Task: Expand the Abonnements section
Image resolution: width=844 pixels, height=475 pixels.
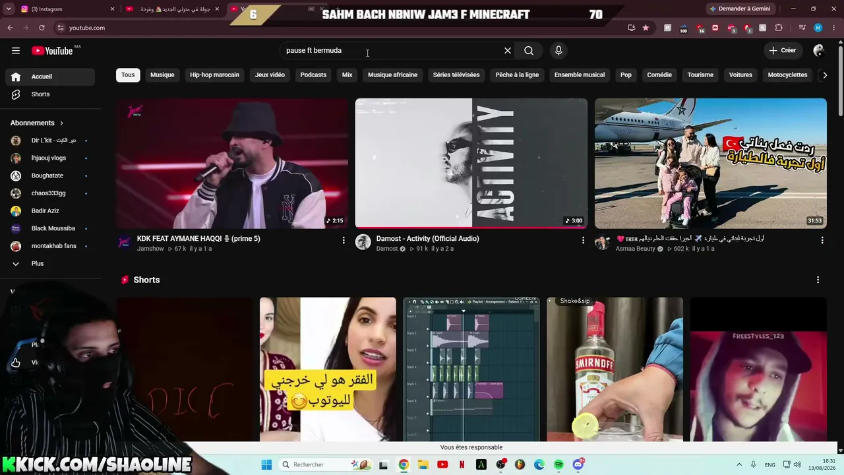Action: click(38, 123)
